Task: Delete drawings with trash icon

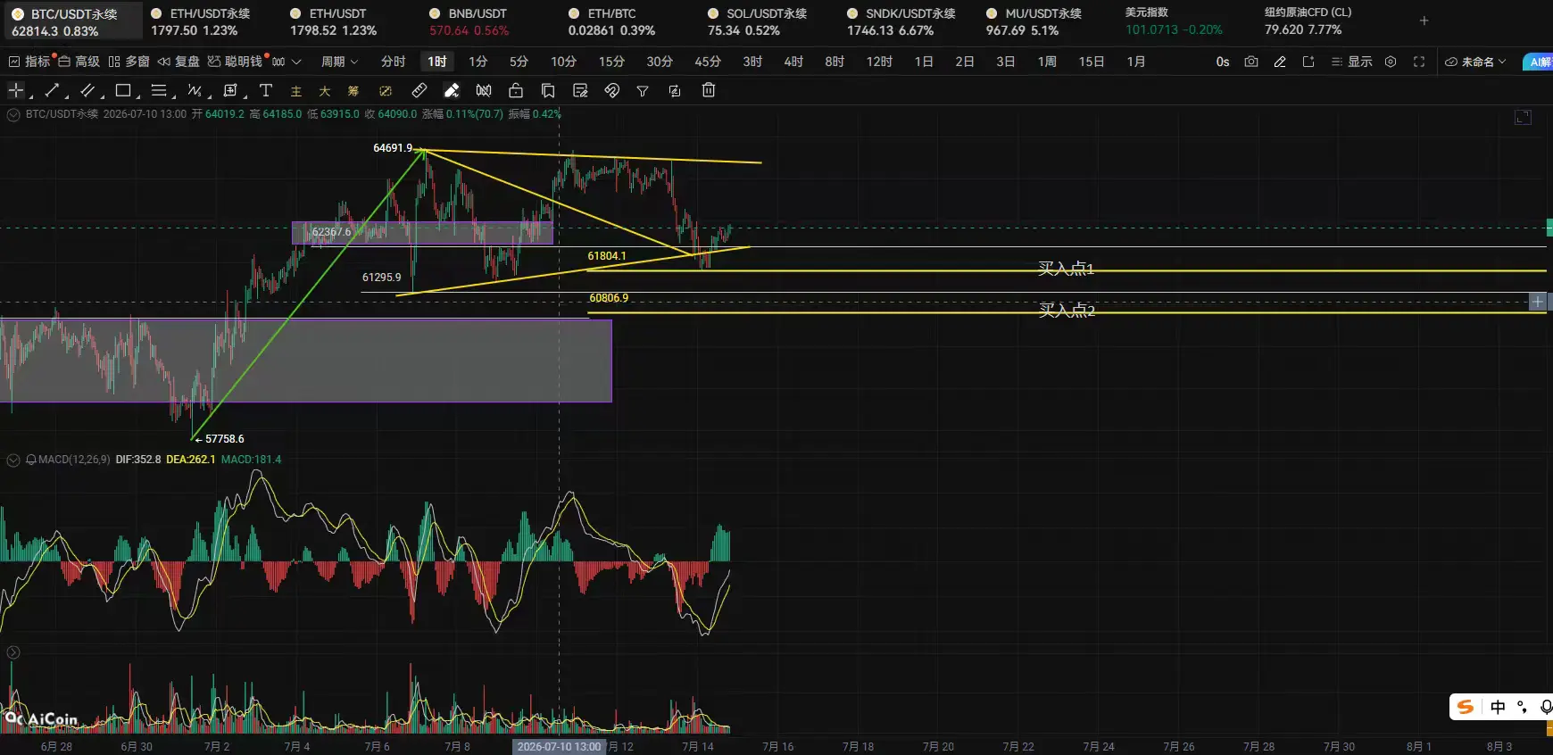Action: coord(709,90)
